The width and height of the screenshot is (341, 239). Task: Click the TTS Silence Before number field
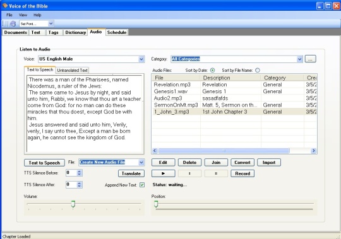[71, 173]
